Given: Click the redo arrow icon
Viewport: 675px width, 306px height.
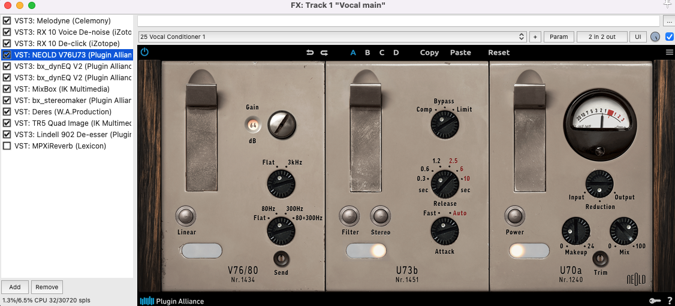Looking at the screenshot, I should (x=324, y=53).
